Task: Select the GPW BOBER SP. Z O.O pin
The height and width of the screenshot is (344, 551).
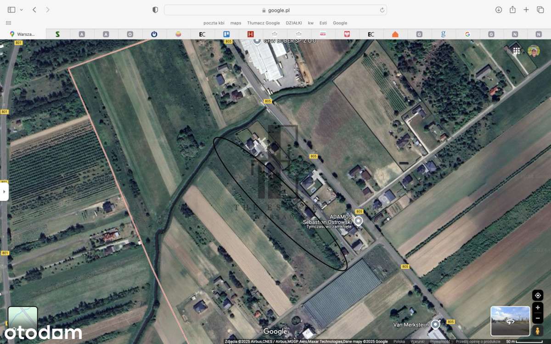Action: (x=257, y=40)
